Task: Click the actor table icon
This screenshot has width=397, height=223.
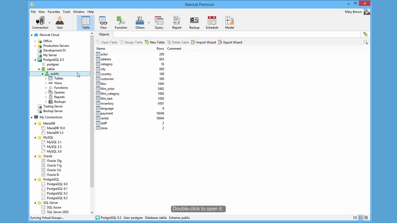Action: pyautogui.click(x=98, y=54)
